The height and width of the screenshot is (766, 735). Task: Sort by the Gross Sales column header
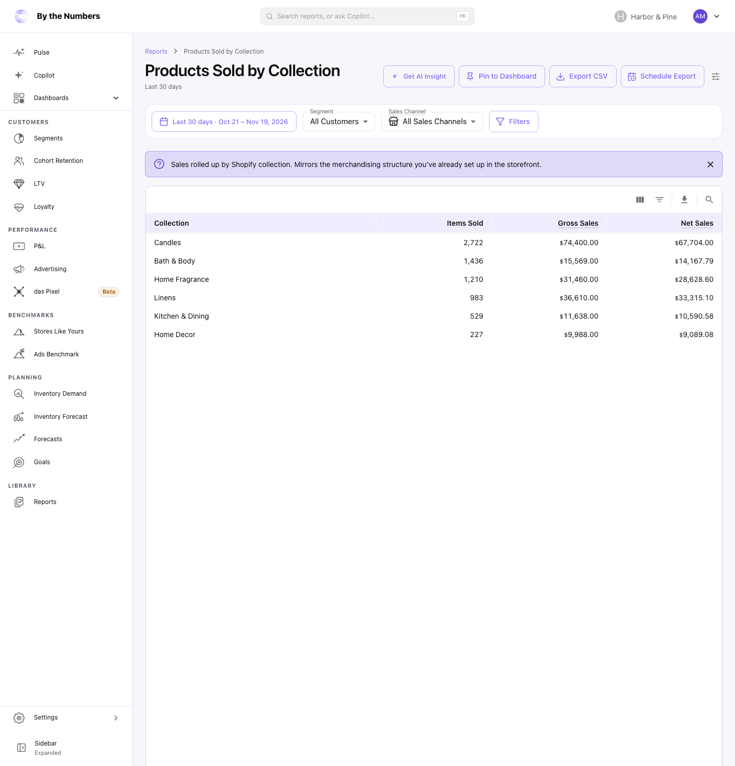coord(578,223)
